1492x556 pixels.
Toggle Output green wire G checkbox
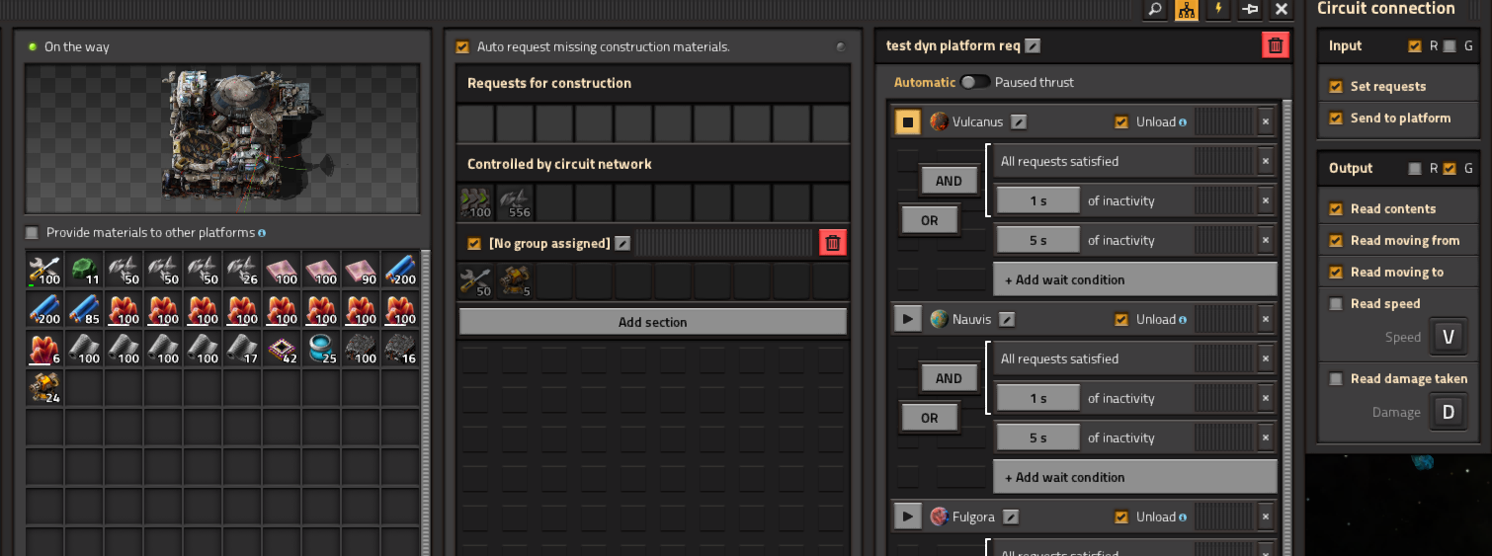[x=1450, y=169]
